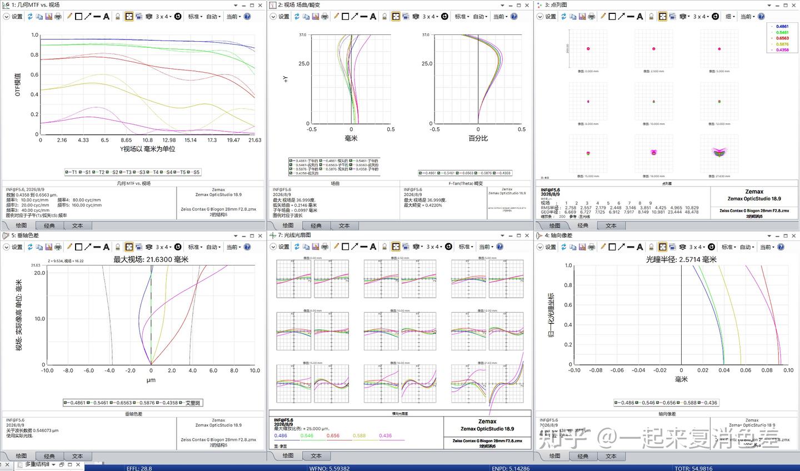Toggle the window lock in 光线光扇图 window
The image size is (800, 471).
point(384,247)
